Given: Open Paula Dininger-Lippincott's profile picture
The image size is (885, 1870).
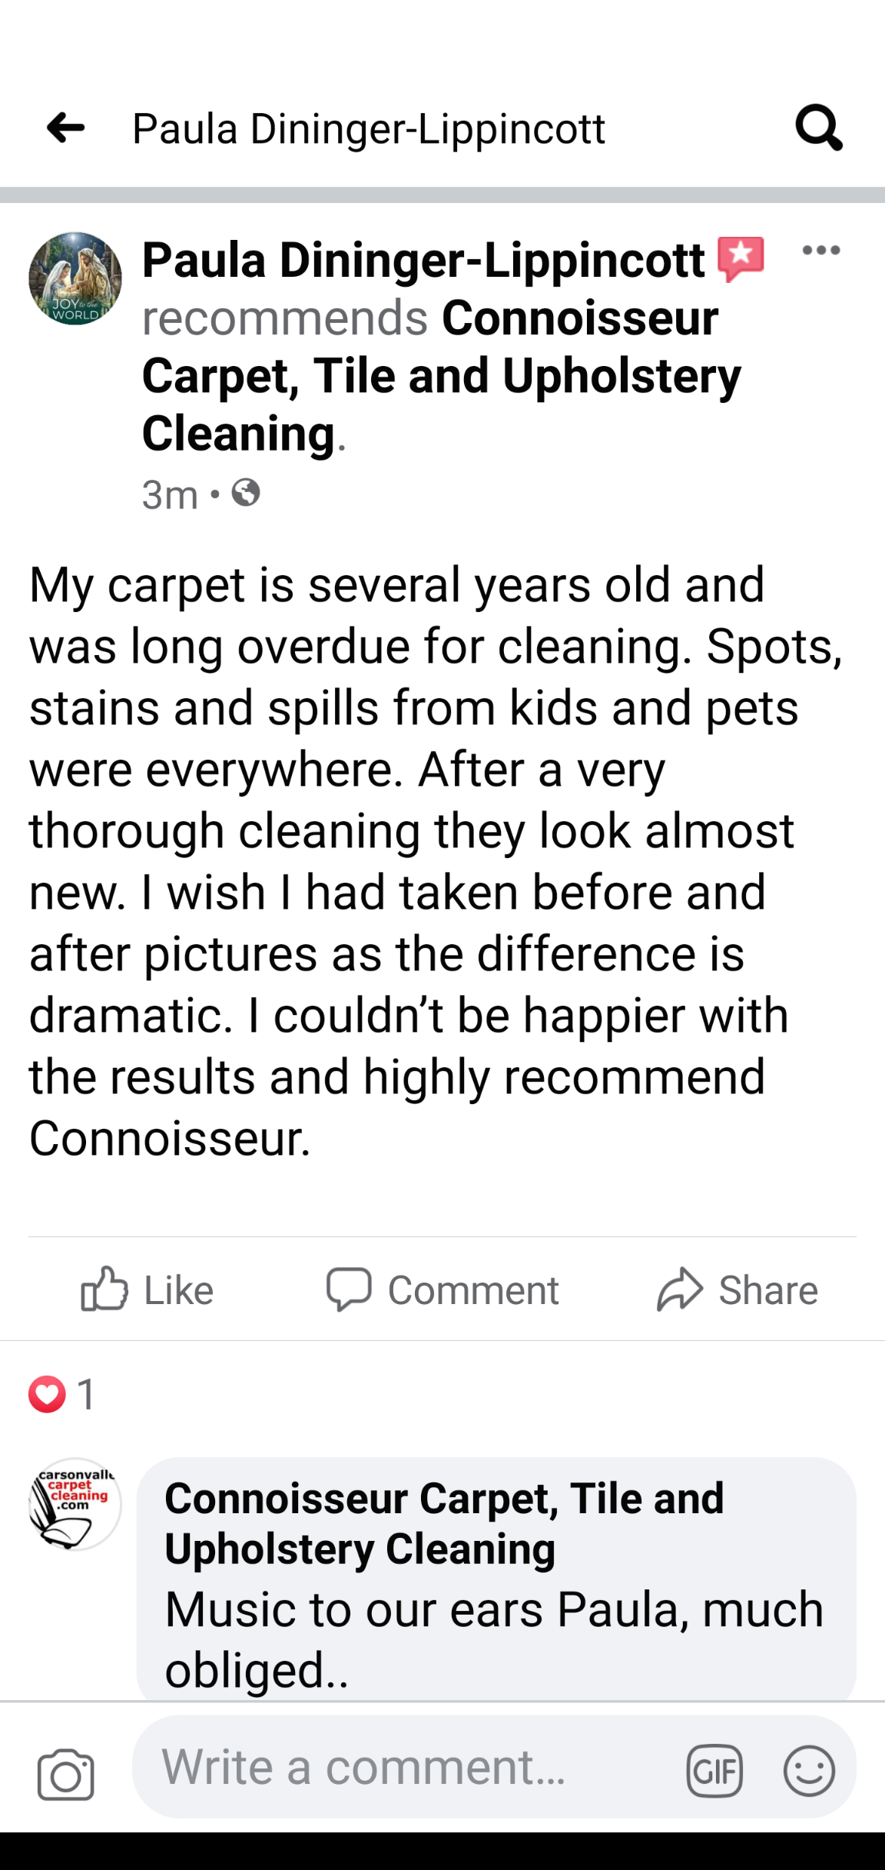Looking at the screenshot, I should point(75,278).
